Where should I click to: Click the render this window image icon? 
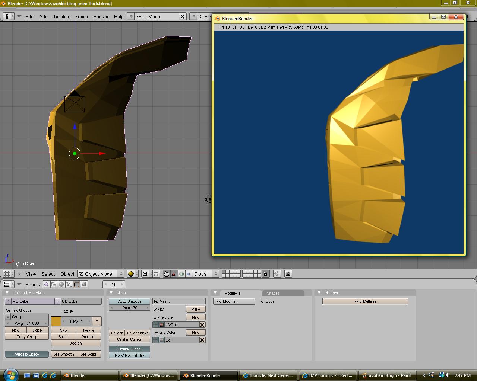288,274
